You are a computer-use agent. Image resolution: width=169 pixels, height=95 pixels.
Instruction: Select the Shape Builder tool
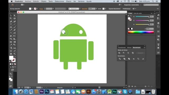tap(11, 39)
